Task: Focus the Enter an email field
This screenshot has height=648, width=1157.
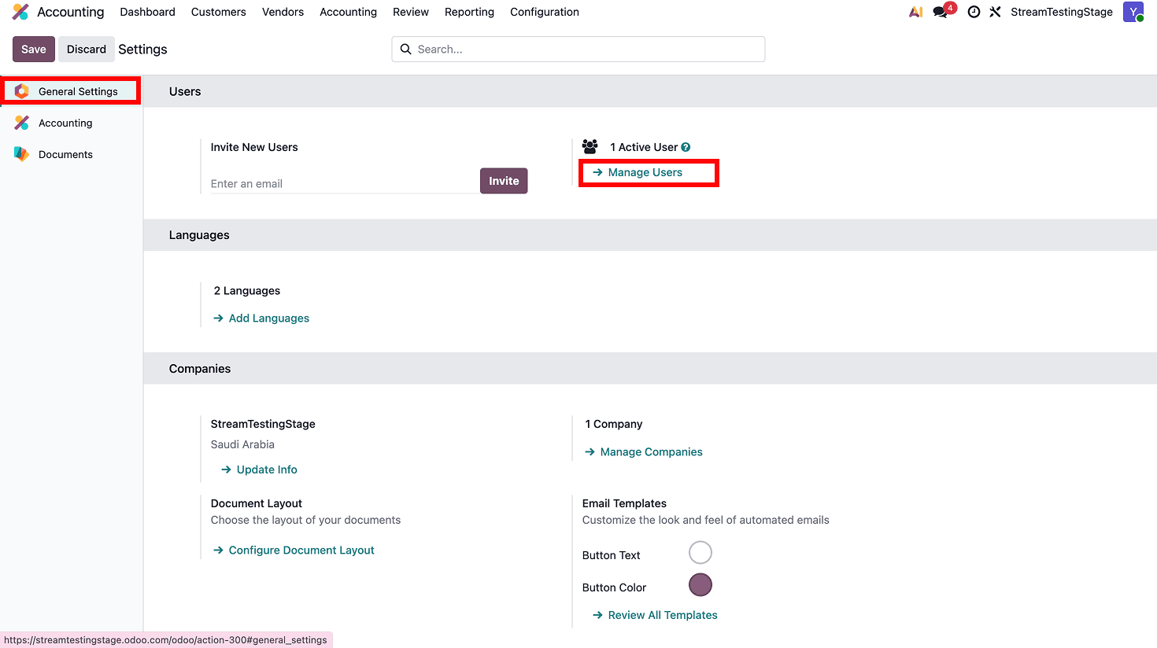Action: tap(344, 183)
